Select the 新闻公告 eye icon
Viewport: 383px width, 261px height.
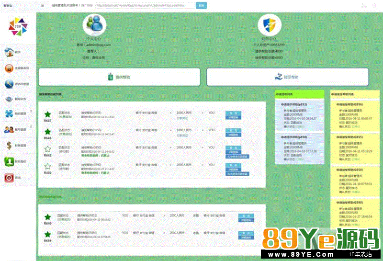click(9, 99)
